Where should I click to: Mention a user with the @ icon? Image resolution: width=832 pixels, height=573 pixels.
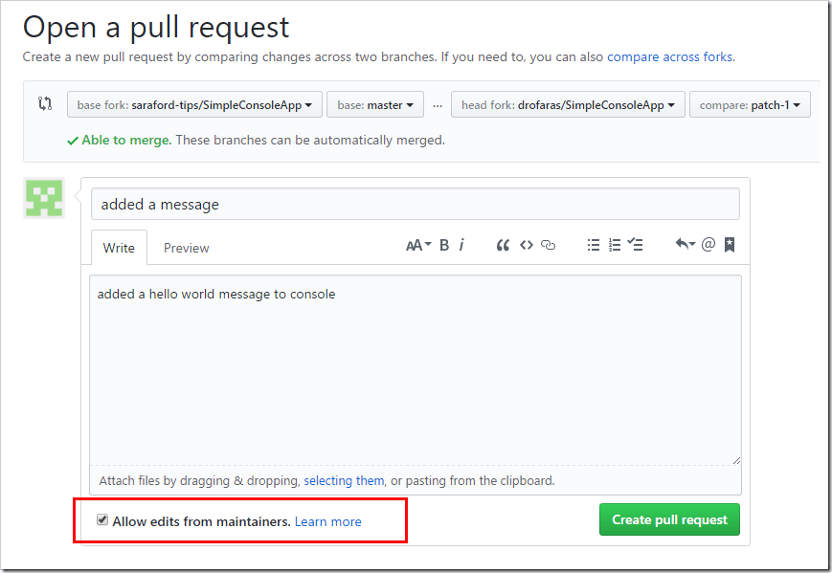click(x=707, y=245)
